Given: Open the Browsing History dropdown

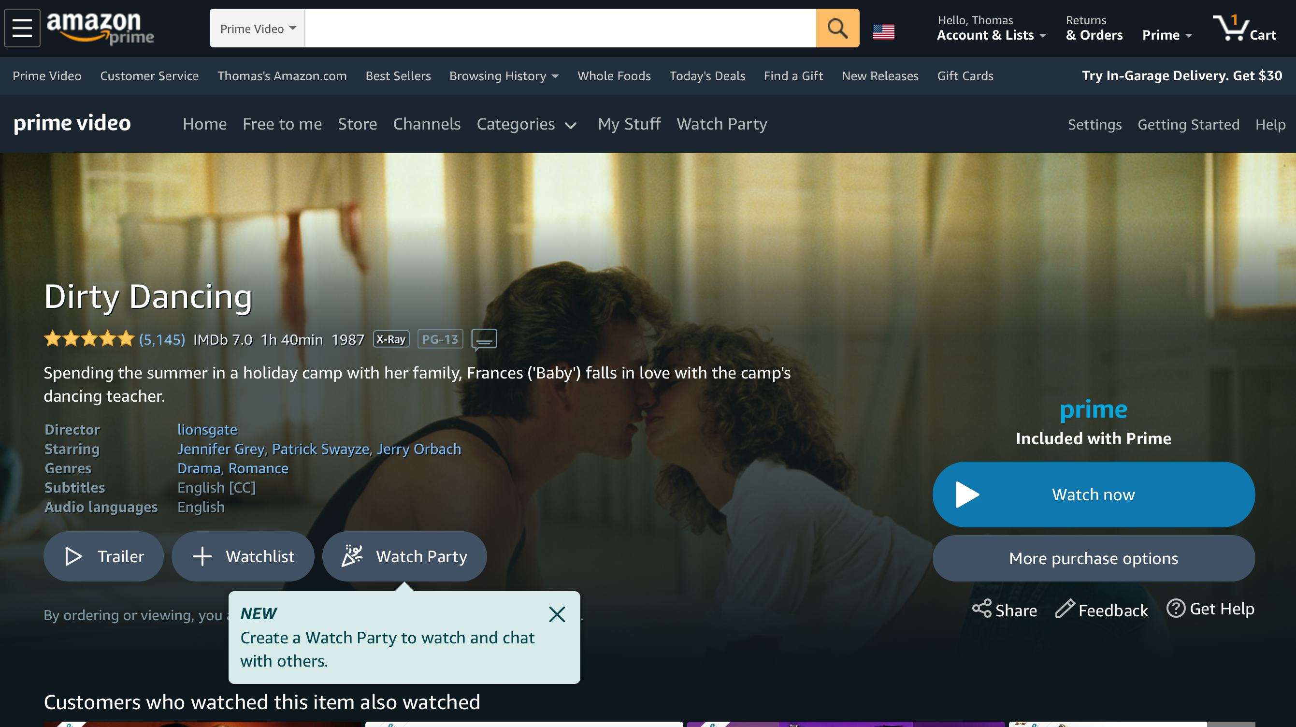Looking at the screenshot, I should (503, 76).
